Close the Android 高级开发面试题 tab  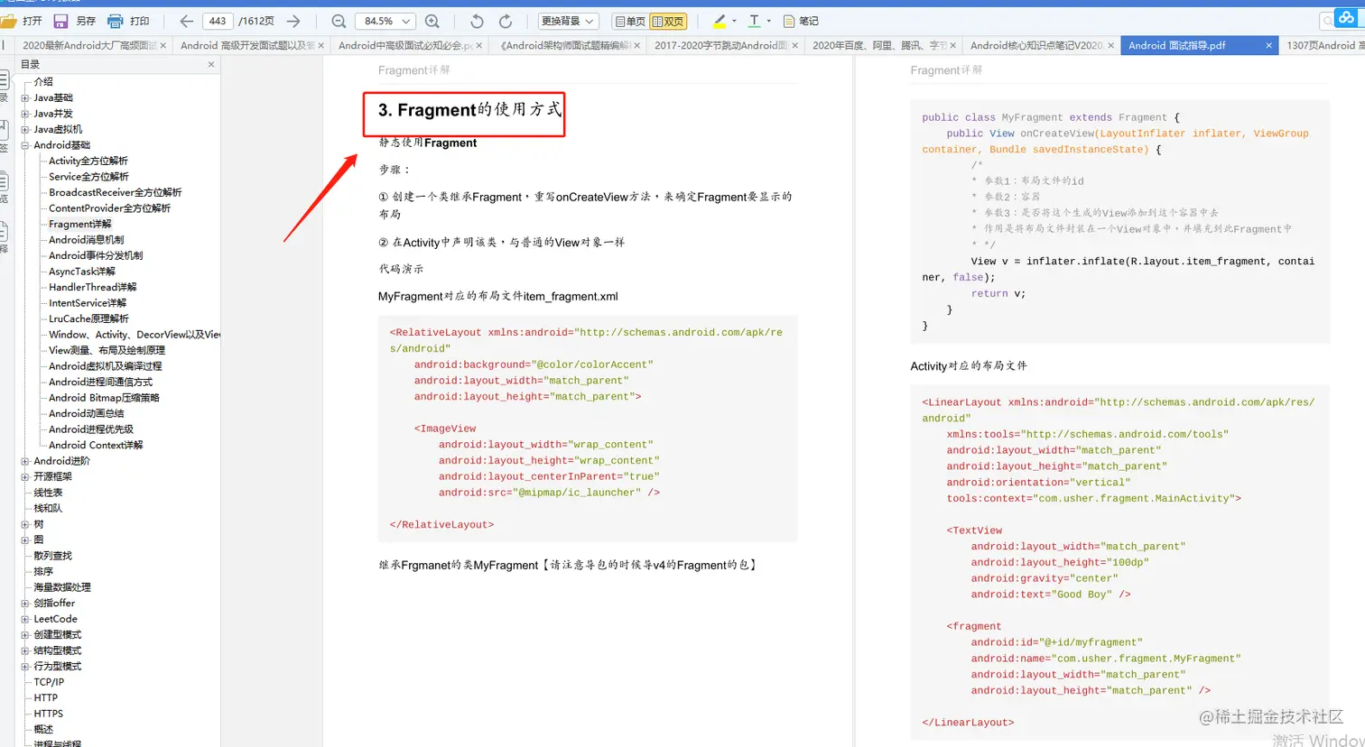pyautogui.click(x=321, y=45)
